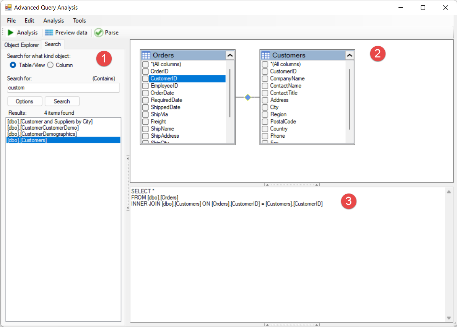Click the Preview data grid icon

pyautogui.click(x=49, y=33)
